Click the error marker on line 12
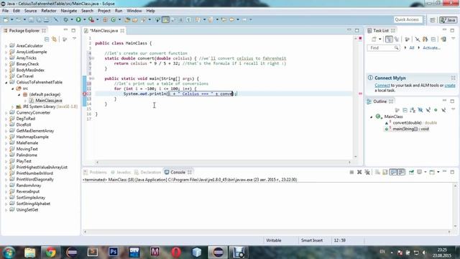This screenshot has width=460, height=259. tap(85, 94)
